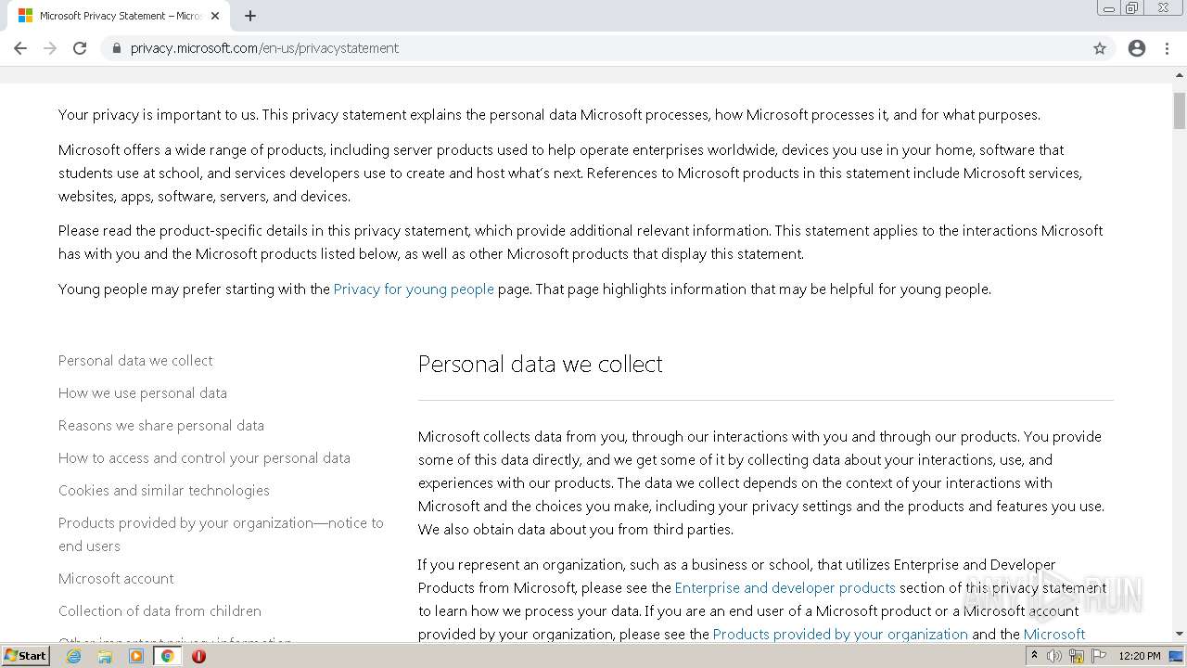This screenshot has width=1187, height=668.
Task: Reload the current page
Action: [80, 48]
